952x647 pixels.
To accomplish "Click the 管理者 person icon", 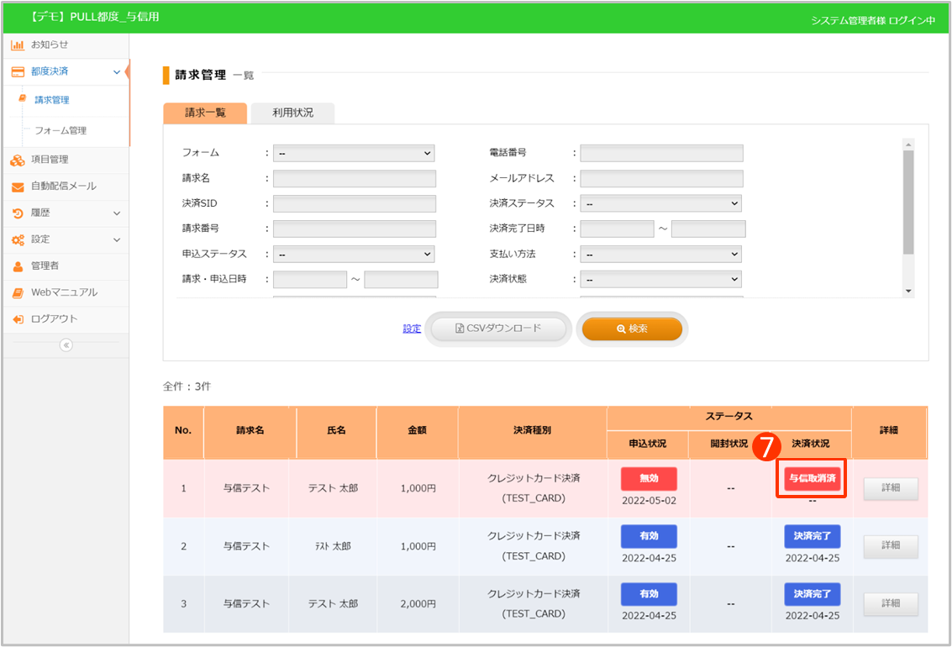I will pyautogui.click(x=17, y=266).
